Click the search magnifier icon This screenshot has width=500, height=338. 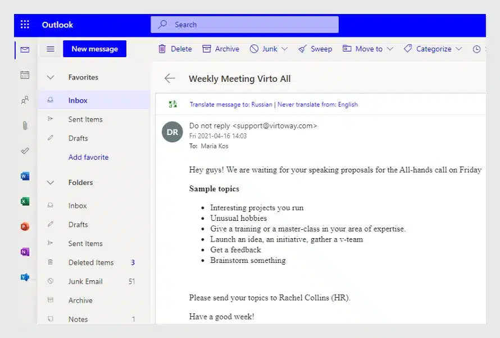(x=162, y=25)
